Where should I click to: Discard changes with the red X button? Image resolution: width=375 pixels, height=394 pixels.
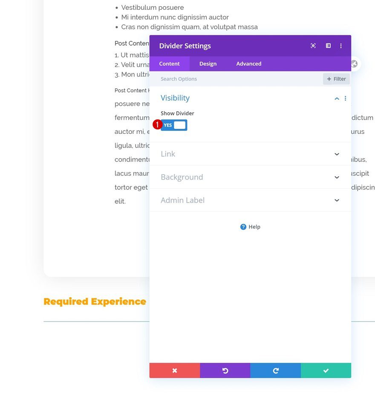(174, 371)
